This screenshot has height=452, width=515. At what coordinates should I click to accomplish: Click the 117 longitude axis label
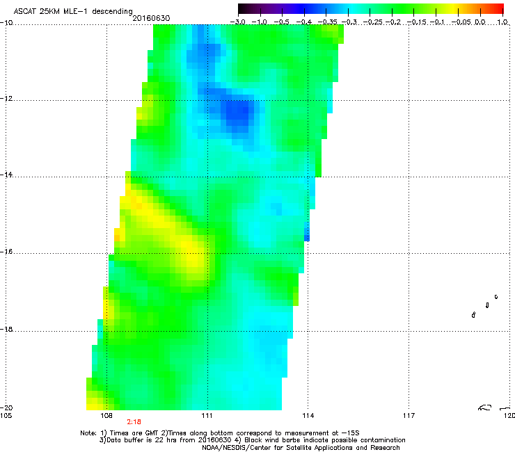[x=409, y=416]
